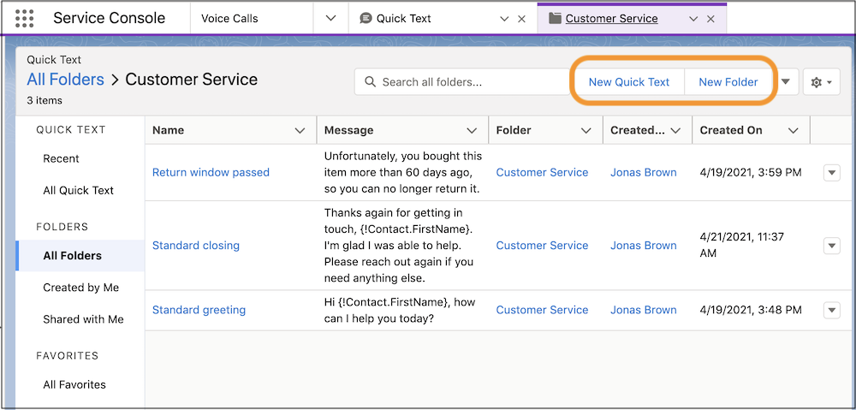
Task: Select Recent in the Quick Text sidebar
Action: (61, 159)
